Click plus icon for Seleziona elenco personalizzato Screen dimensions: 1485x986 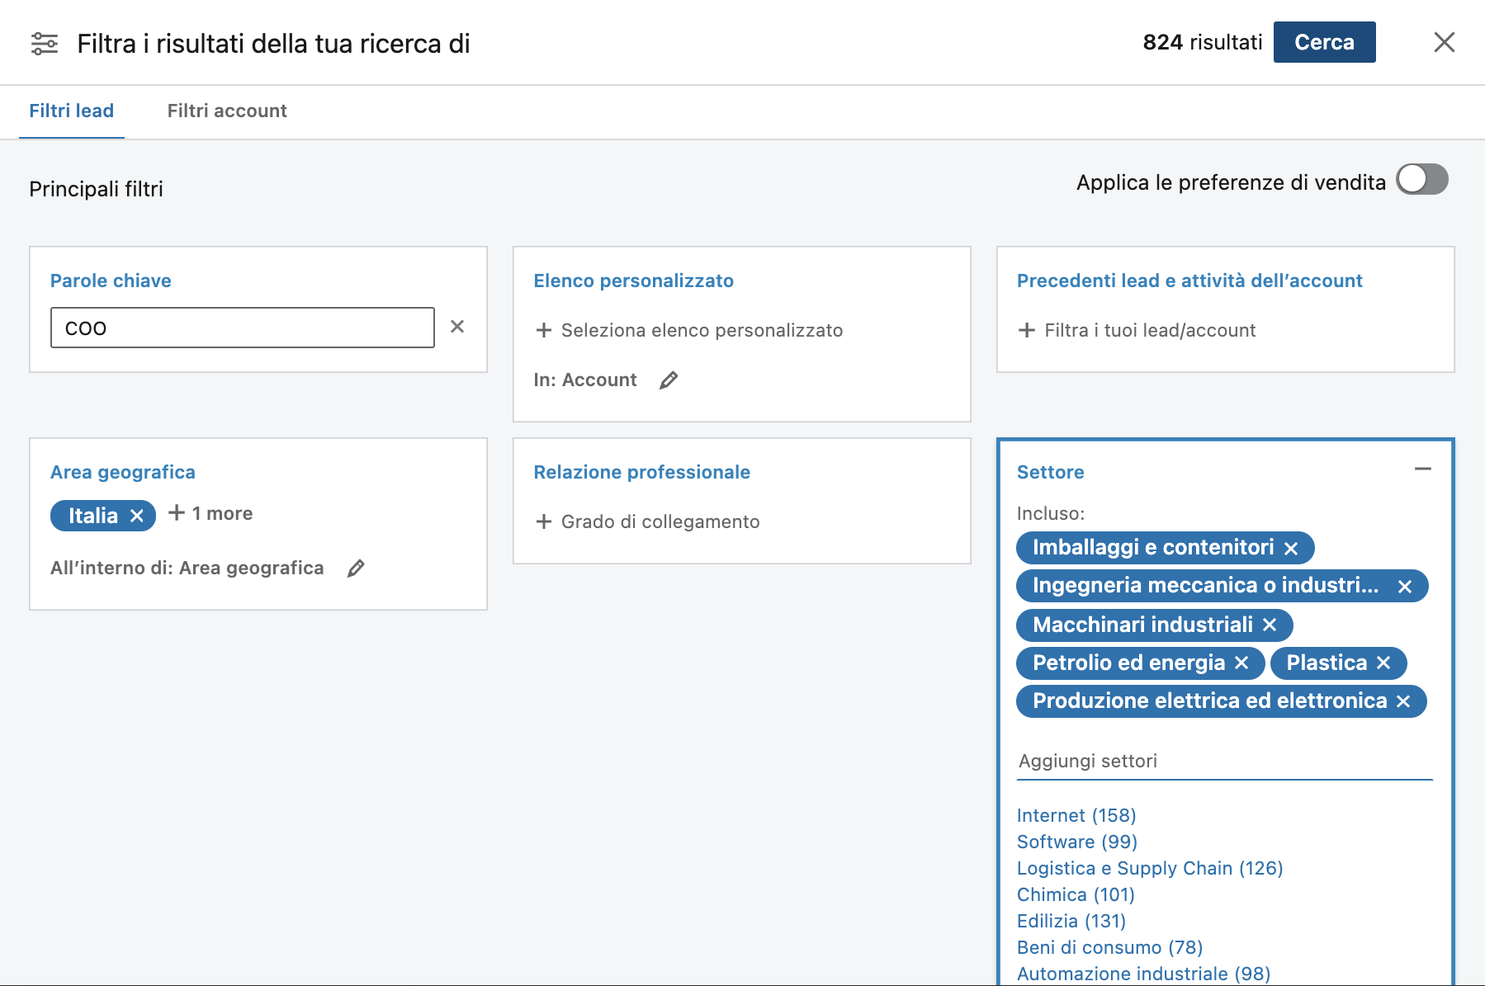point(544,330)
